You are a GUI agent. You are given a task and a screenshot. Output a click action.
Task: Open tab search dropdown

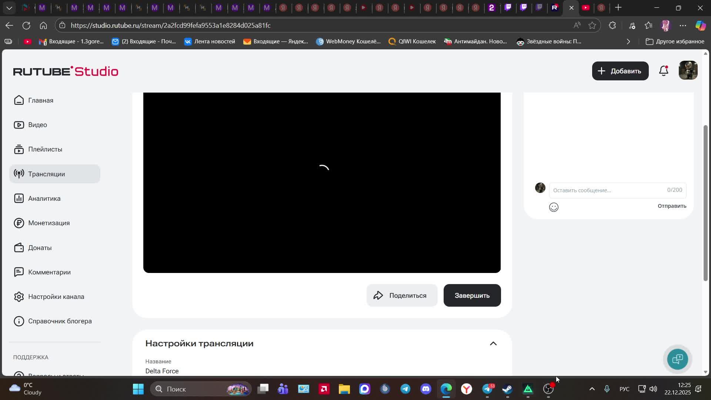[9, 8]
